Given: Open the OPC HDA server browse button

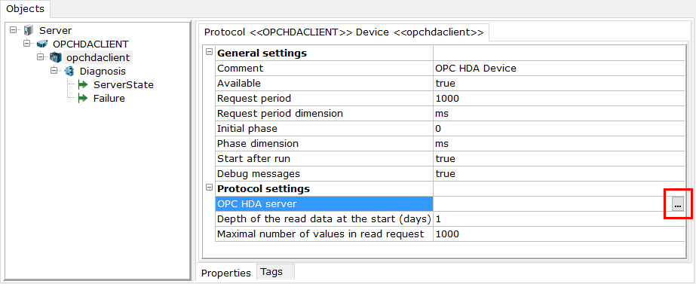Looking at the screenshot, I should [678, 204].
